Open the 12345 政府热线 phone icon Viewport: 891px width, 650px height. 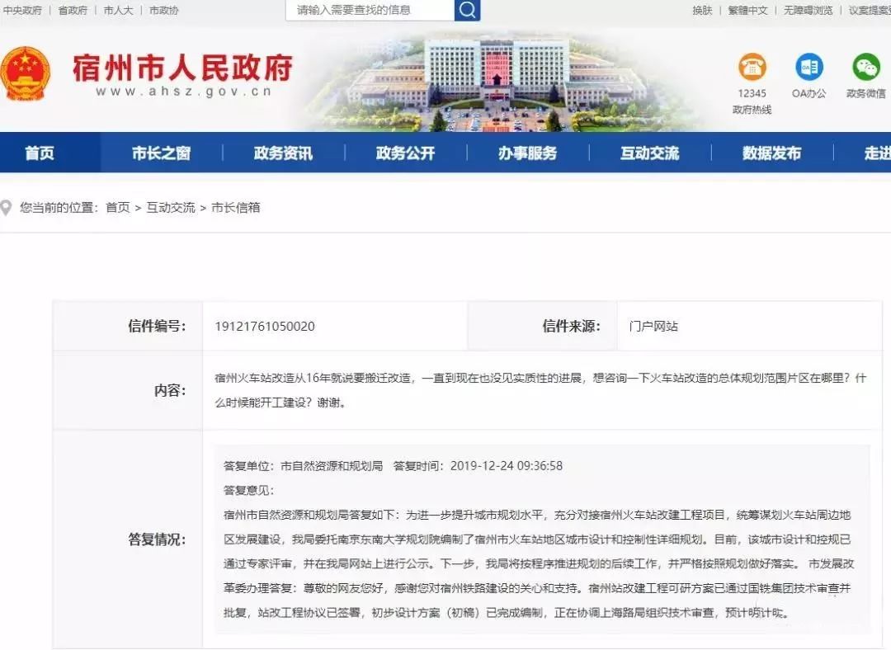coord(752,68)
